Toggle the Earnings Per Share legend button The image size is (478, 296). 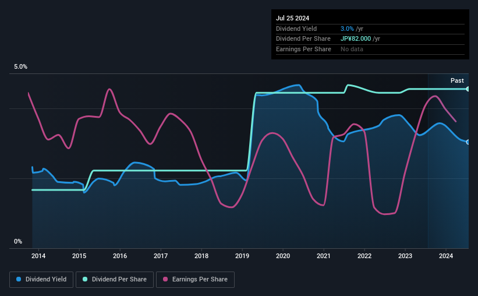(195, 280)
